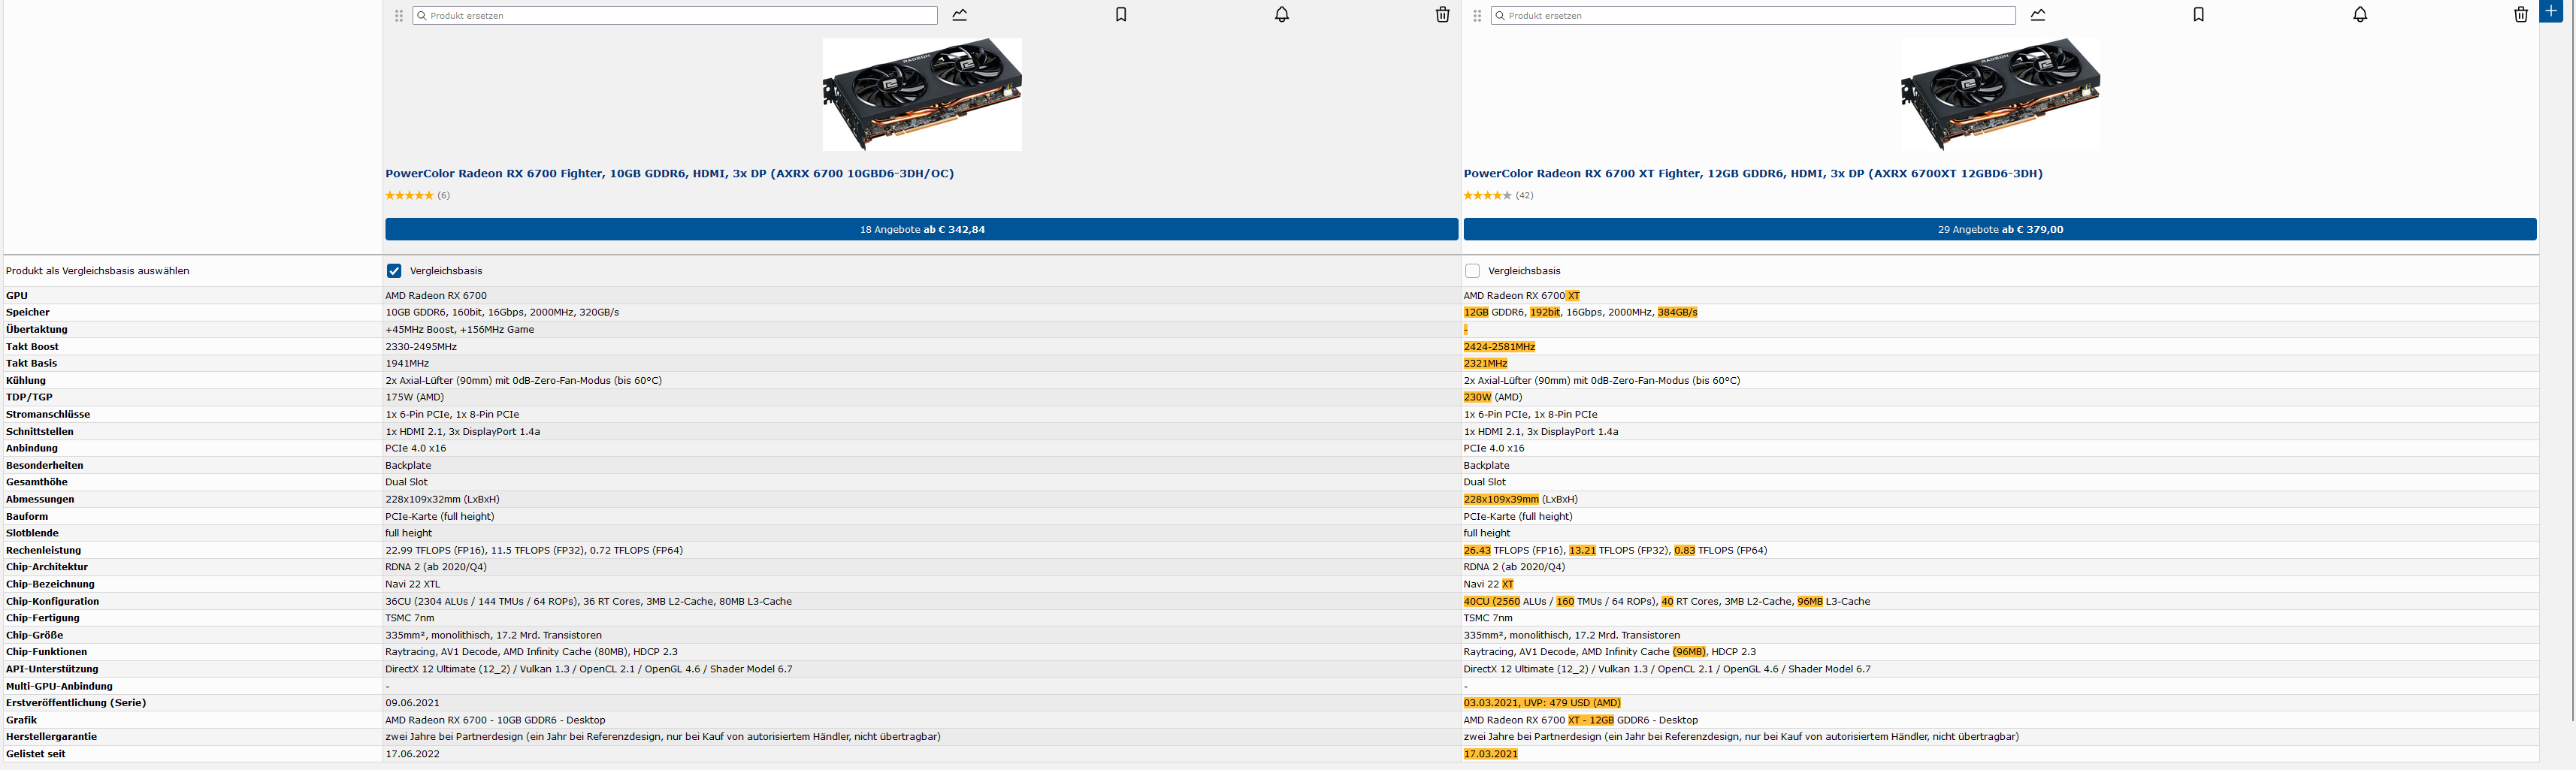Viewport: 2576px width, 770px height.
Task: Uncheck Vergleichsbasis for RX 6700 10GB
Action: pos(394,271)
